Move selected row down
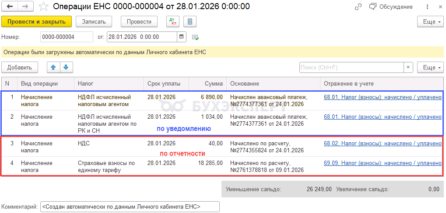This screenshot has height=213, width=446. tap(66, 68)
